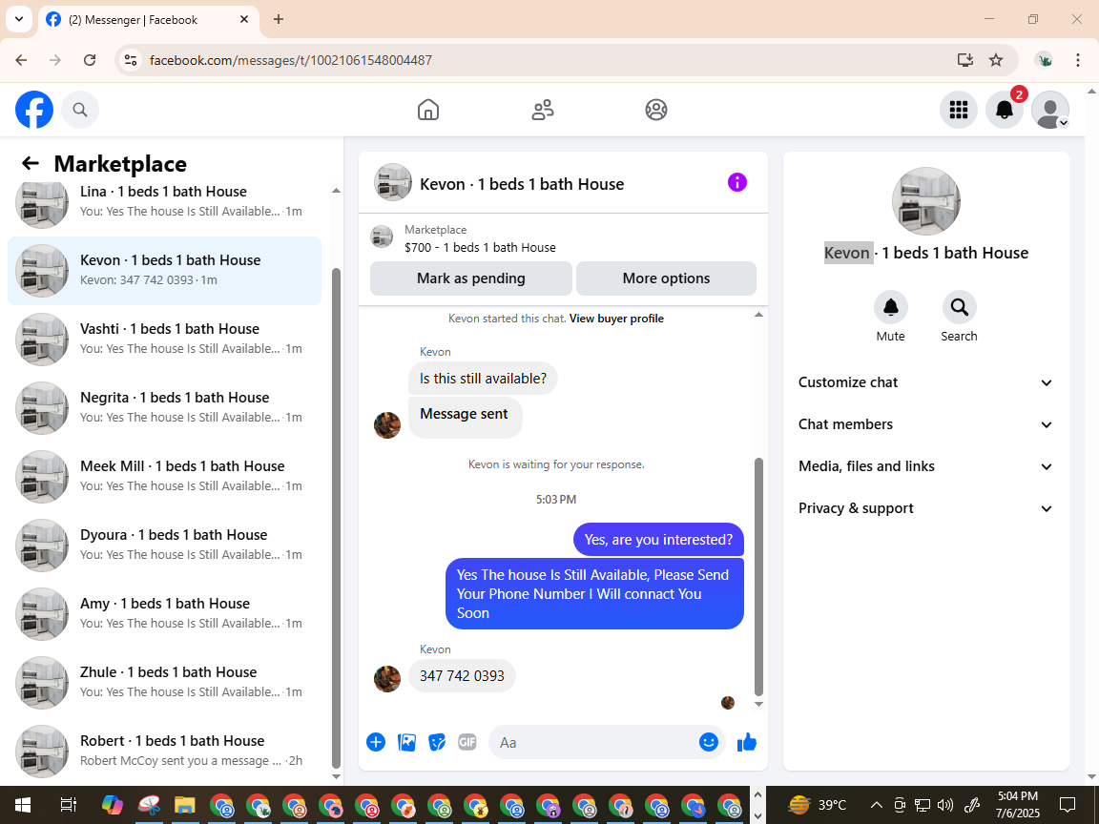Viewport: 1099px width, 824px height.
Task: Click the 347 742 0393 message bubble
Action: coord(462,676)
